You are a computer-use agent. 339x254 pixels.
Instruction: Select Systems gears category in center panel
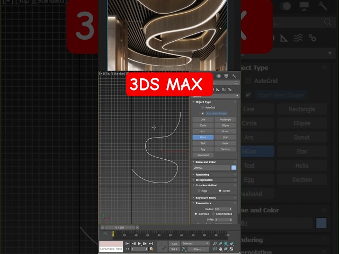point(230,89)
